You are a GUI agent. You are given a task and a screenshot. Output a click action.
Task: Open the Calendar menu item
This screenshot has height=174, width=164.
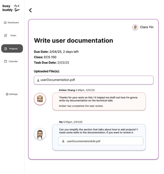pos(11,61)
